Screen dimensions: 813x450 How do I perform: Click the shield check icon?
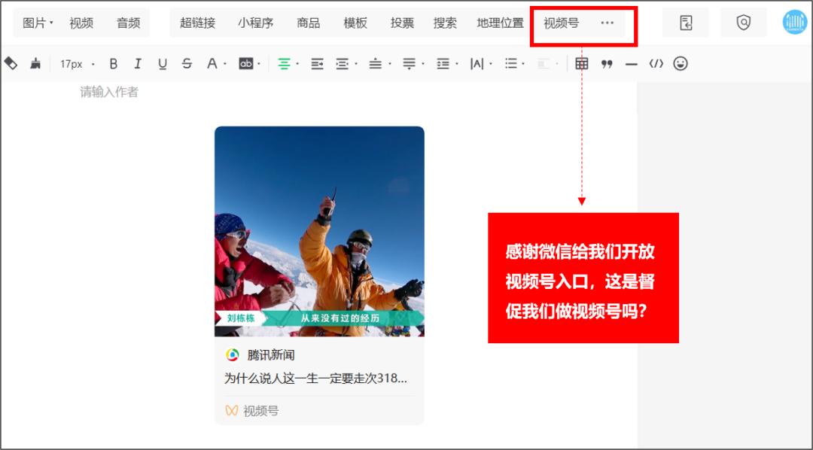pos(744,23)
